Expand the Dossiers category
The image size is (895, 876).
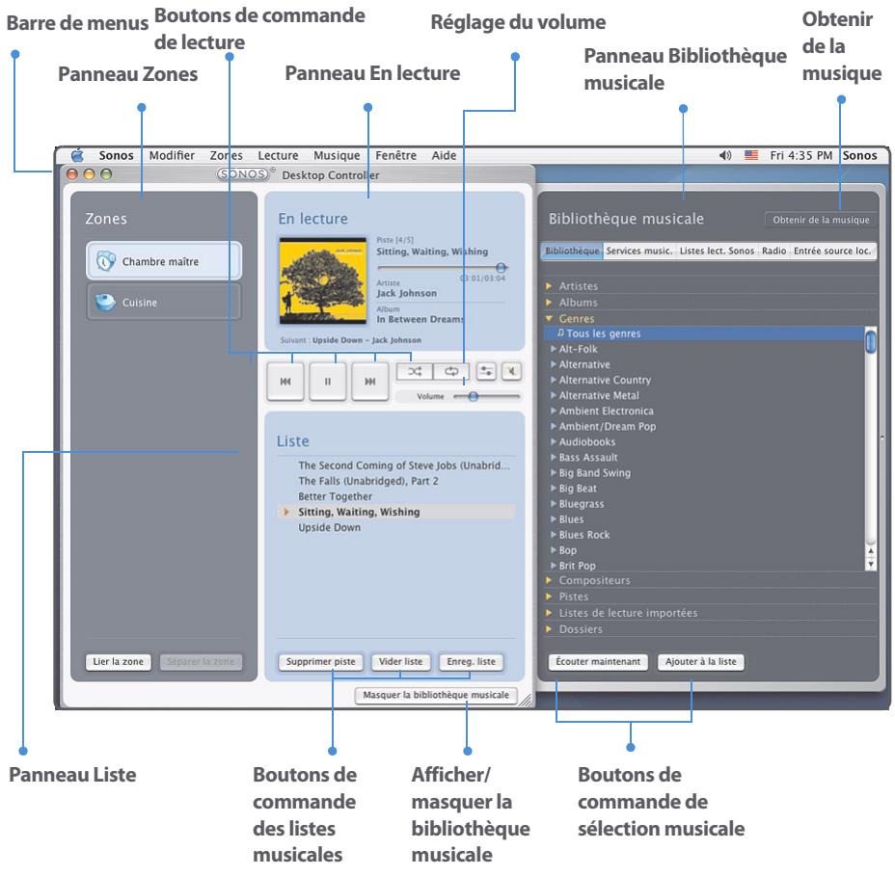point(549,629)
